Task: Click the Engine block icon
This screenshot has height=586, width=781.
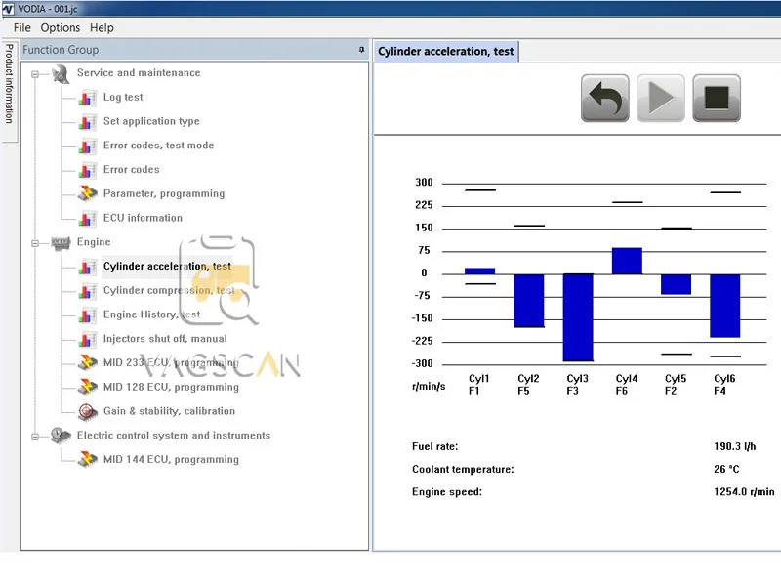Action: point(61,242)
